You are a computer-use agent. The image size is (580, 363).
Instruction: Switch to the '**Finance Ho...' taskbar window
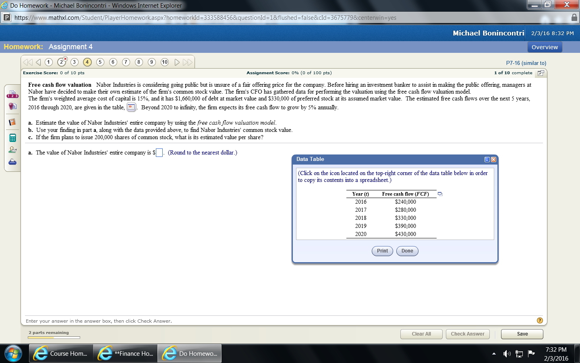(125, 353)
